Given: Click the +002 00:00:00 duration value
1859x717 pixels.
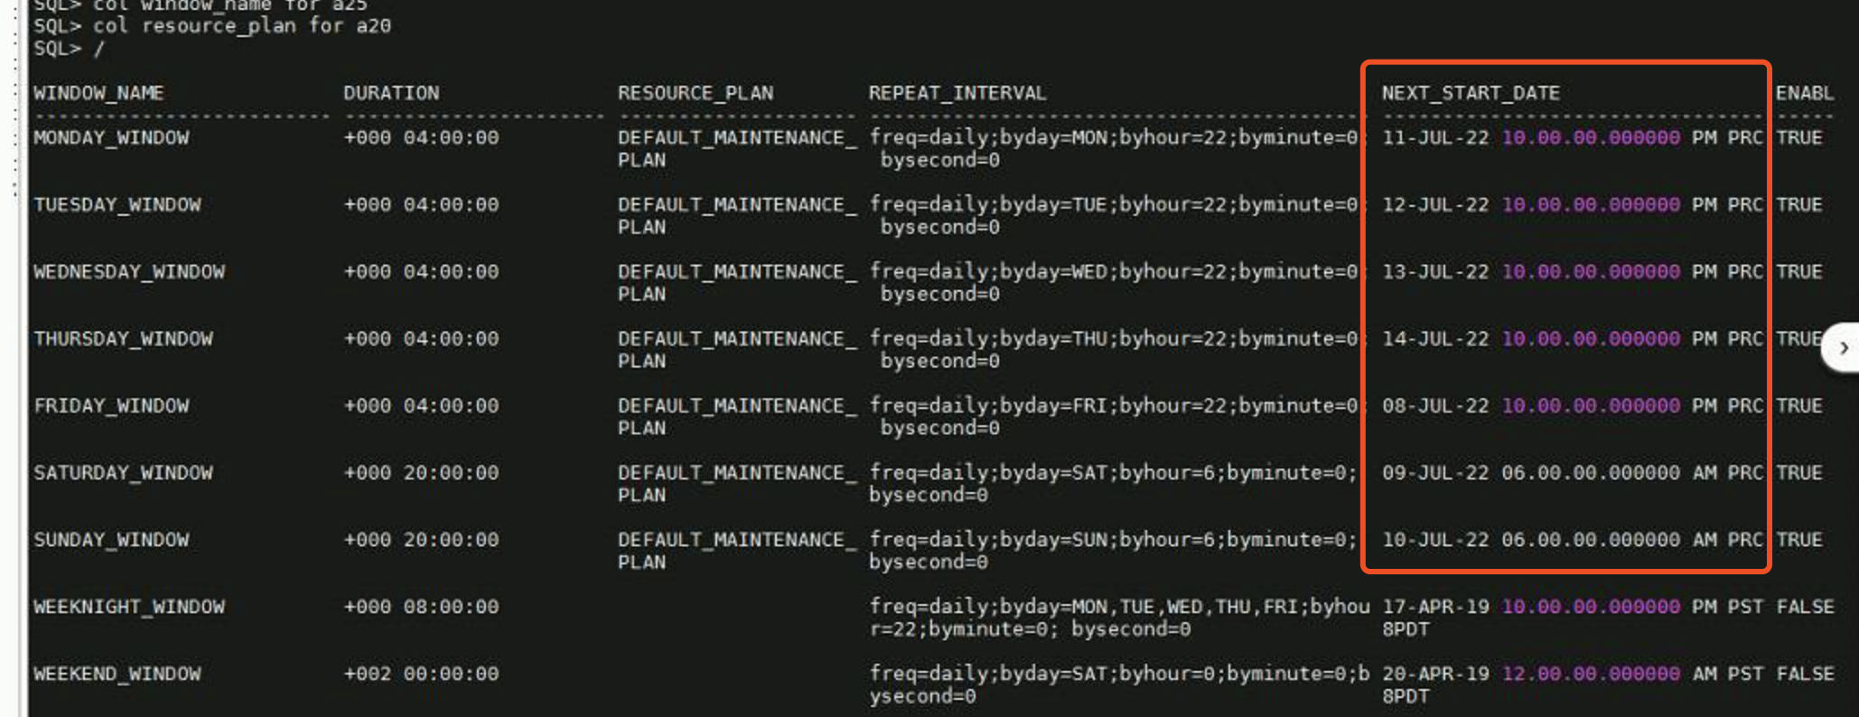Looking at the screenshot, I should [421, 674].
